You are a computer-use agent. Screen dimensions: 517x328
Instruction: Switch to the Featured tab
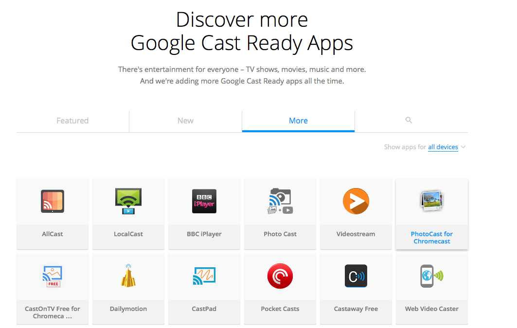(x=72, y=120)
